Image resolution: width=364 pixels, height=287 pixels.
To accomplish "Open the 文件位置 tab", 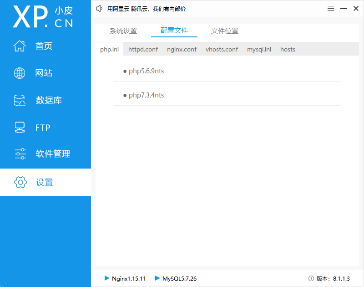I will coord(224,31).
